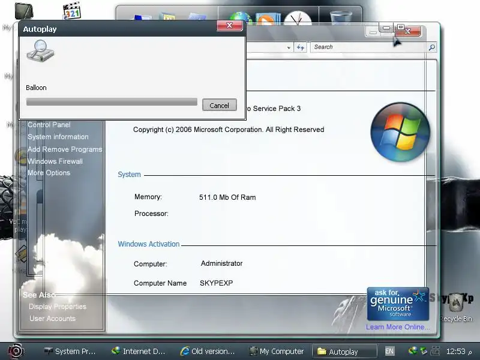This screenshot has height=360, width=480.
Task: Select the Autoplay taskbar button
Action: [344, 352]
